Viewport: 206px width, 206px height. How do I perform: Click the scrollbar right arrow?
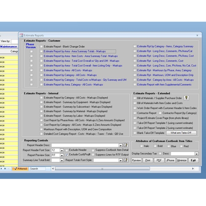tap(193, 169)
